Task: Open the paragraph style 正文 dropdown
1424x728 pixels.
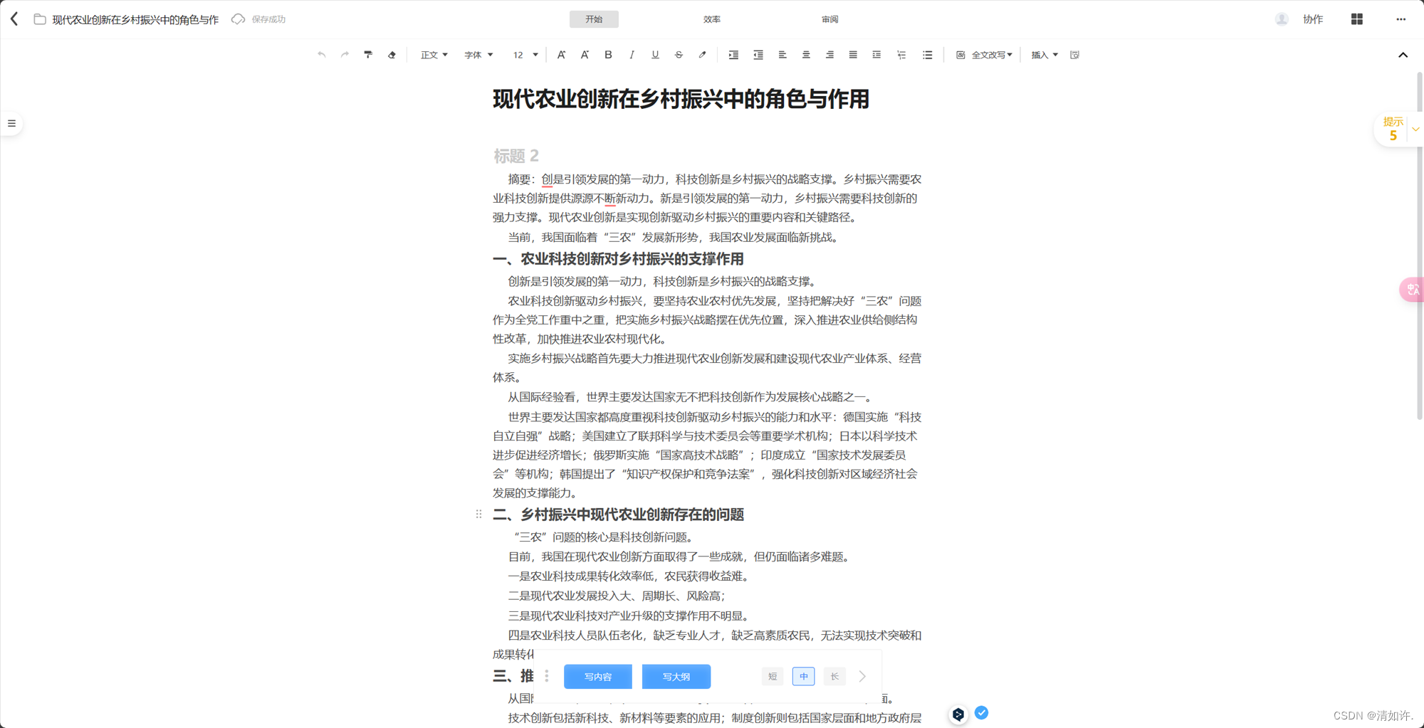Action: click(x=434, y=55)
